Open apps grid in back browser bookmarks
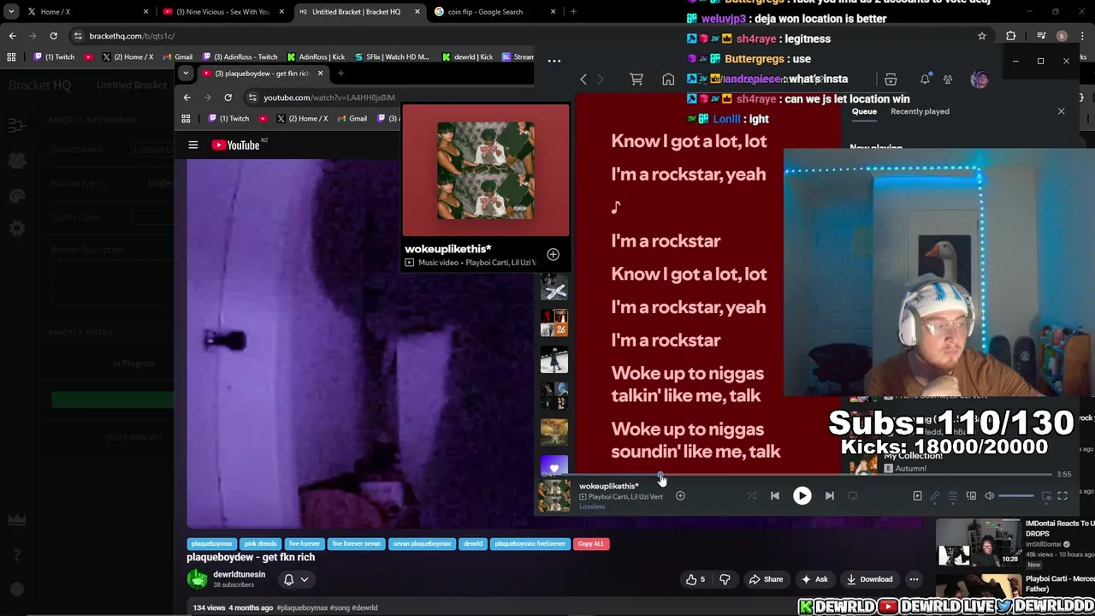Image resolution: width=1095 pixels, height=616 pixels. [x=11, y=57]
